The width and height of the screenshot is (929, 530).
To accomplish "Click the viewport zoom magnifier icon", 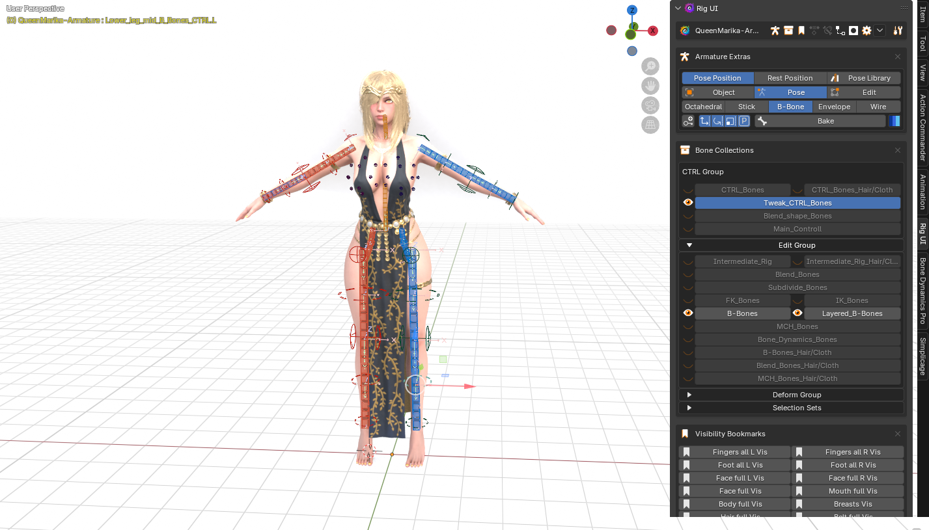I will [x=650, y=66].
